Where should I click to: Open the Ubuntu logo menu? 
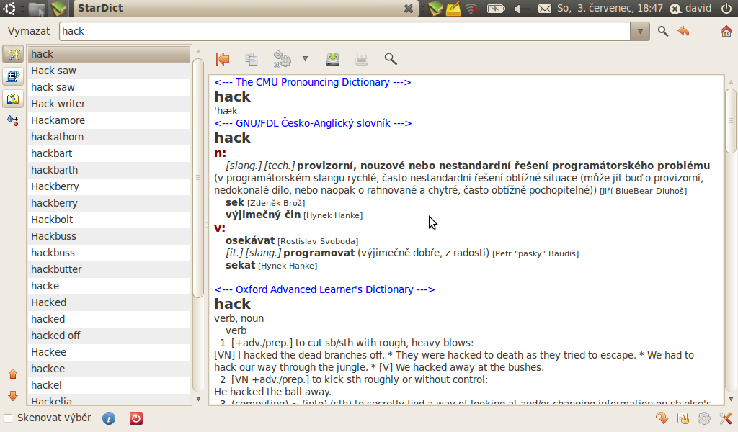coord(9,9)
